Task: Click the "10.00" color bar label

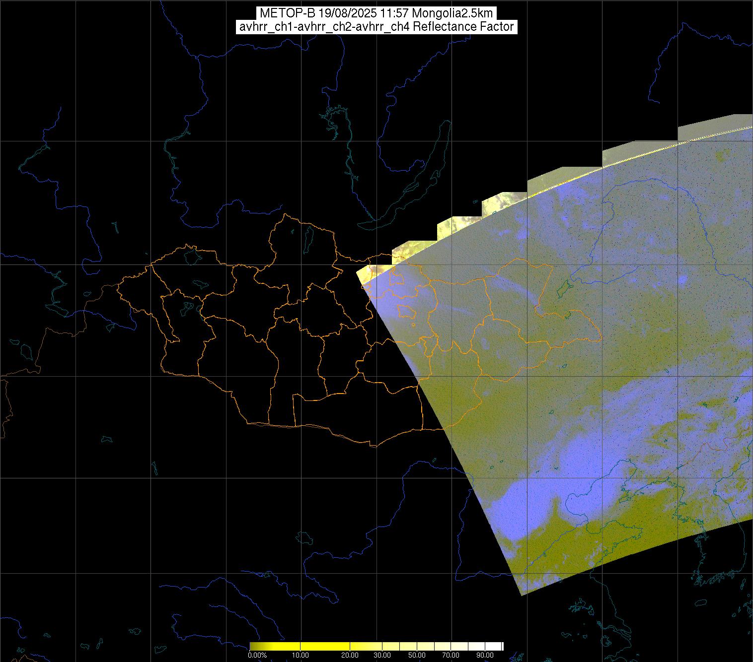Action: (301, 656)
